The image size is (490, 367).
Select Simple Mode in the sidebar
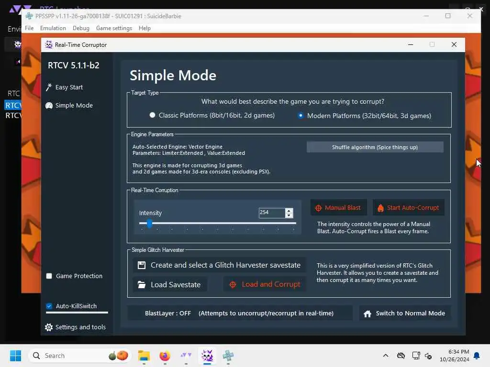coord(69,106)
